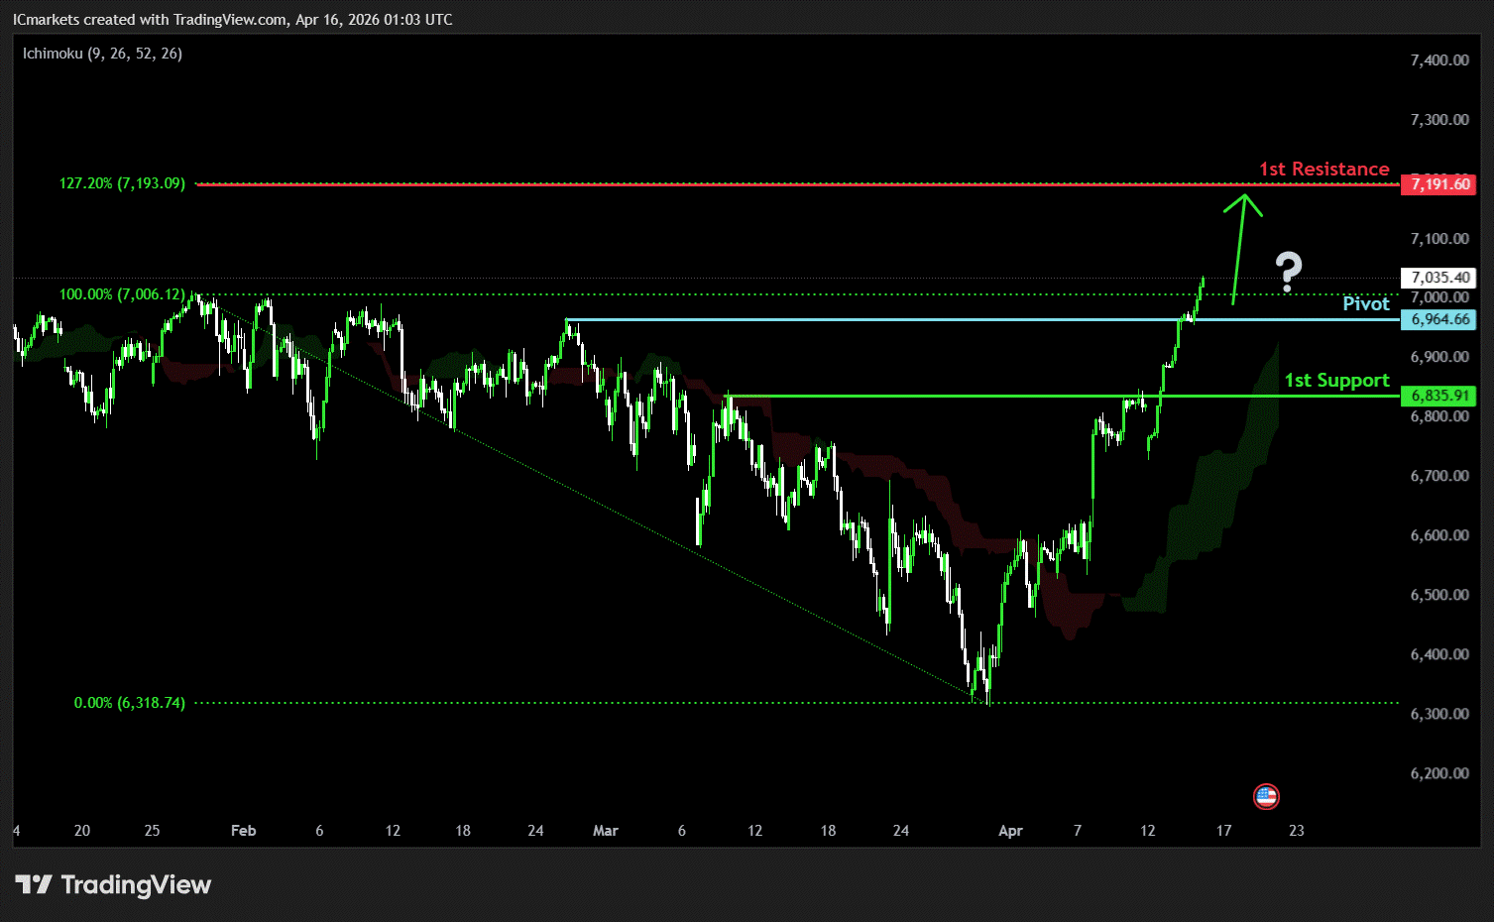Open the Ichimoku (9, 26, 52, 26) indicator legend
1494x922 pixels.
[102, 54]
